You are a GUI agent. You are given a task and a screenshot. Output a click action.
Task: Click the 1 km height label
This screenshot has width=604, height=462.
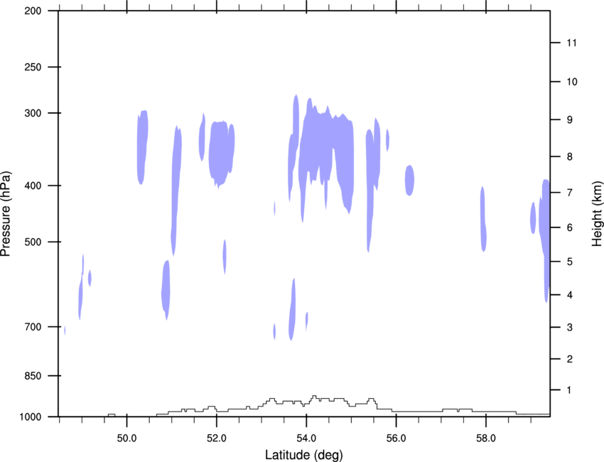pos(570,390)
